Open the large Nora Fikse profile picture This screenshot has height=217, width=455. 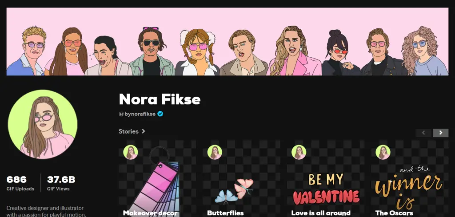click(43, 124)
